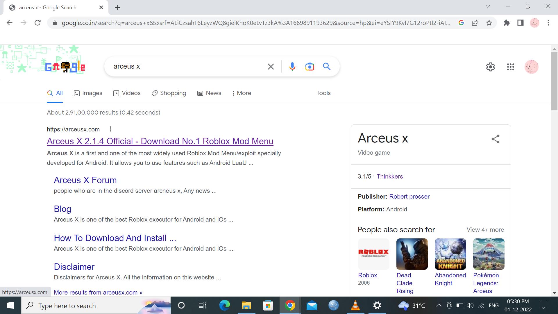Clear the search box with X icon

point(271,67)
